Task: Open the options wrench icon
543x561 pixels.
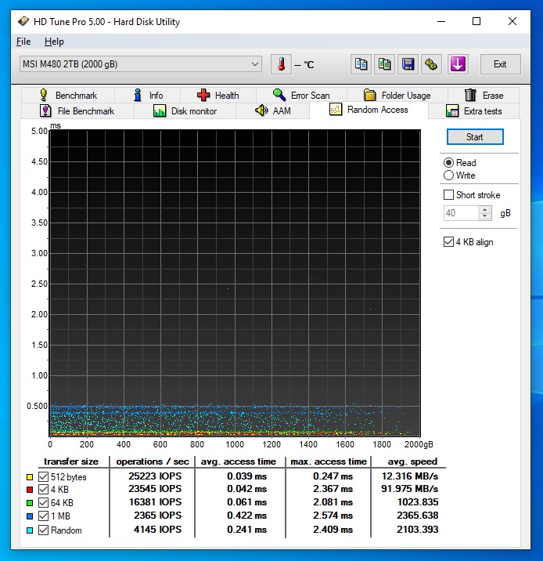Action: (430, 64)
